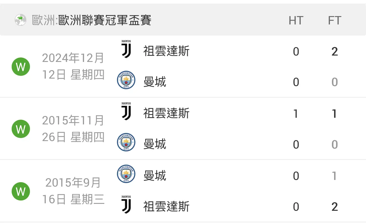The width and height of the screenshot is (366, 223).
Task: Open match dated 2024年12月12日 星期四
Action: [73, 67]
